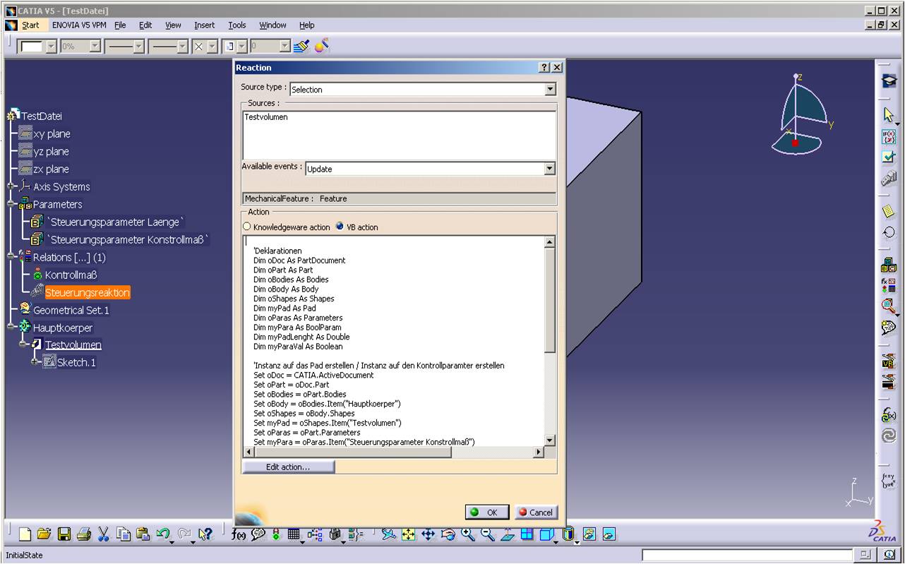Click the Print icon in bottom toolbar
905x564 pixels.
[x=83, y=534]
